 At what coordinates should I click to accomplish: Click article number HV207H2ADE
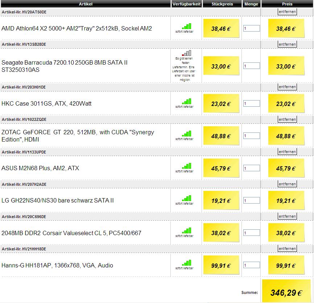tap(34, 184)
